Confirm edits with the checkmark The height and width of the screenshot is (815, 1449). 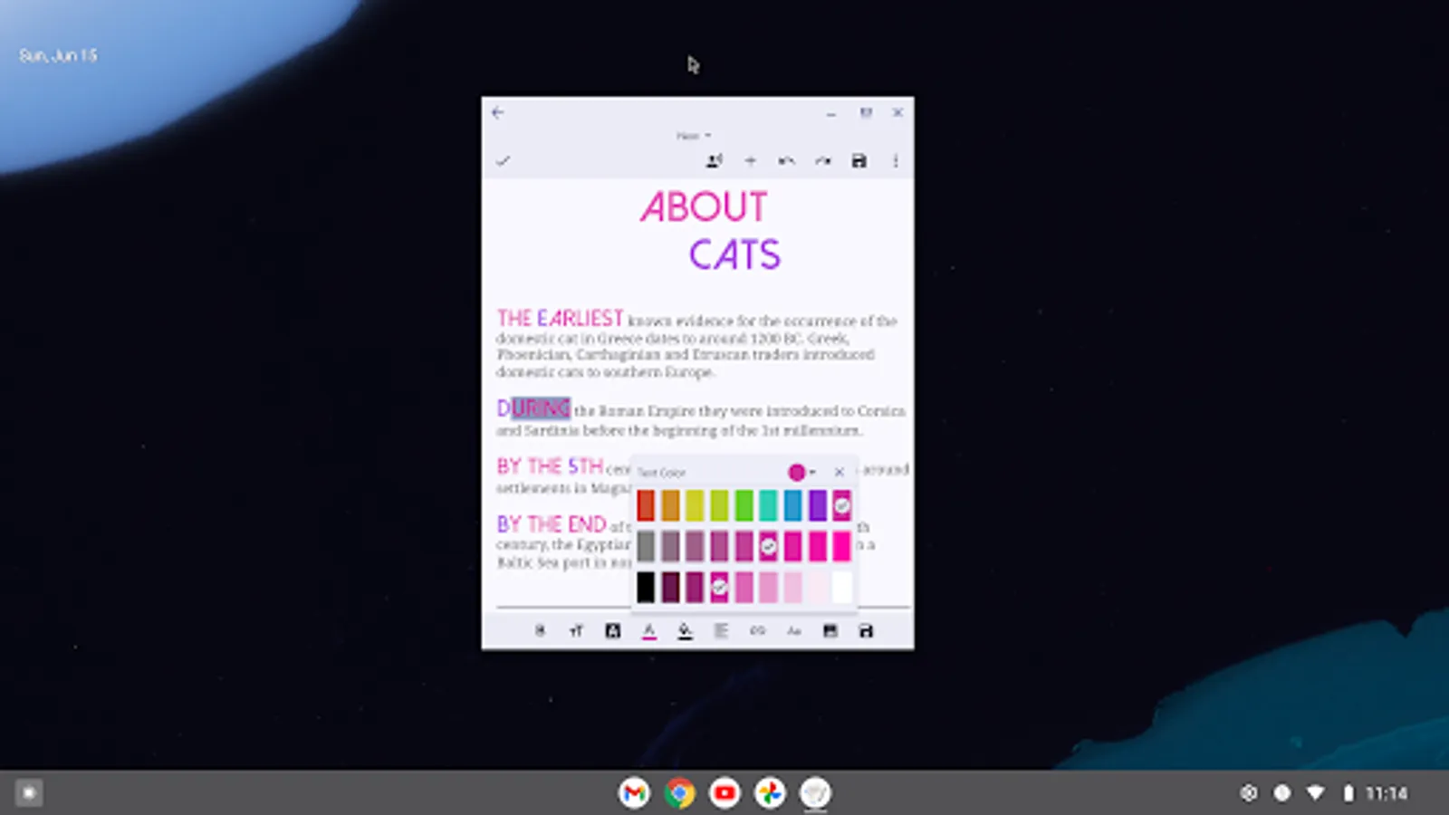(x=504, y=160)
